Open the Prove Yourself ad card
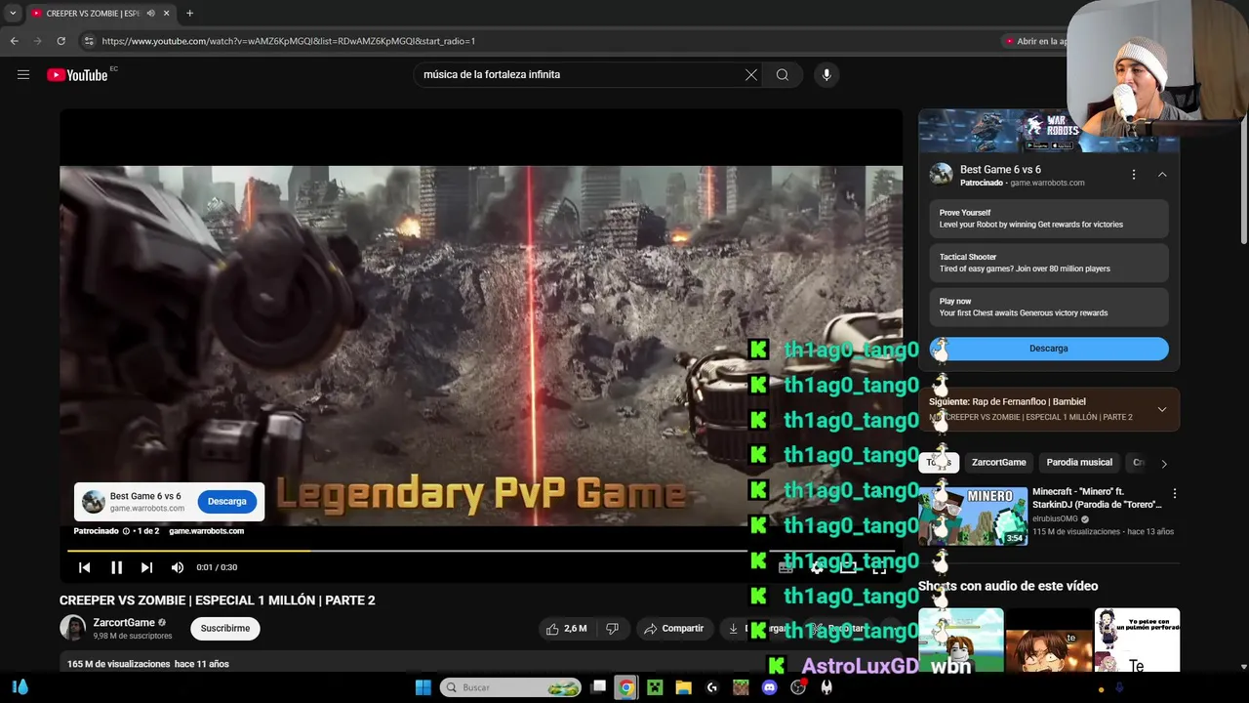1249x703 pixels. [1049, 219]
